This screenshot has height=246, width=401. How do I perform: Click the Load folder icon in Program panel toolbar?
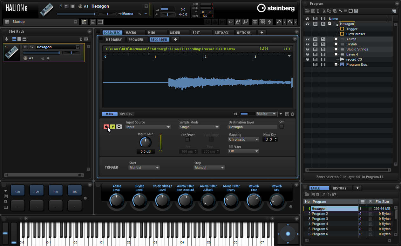(x=307, y=11)
